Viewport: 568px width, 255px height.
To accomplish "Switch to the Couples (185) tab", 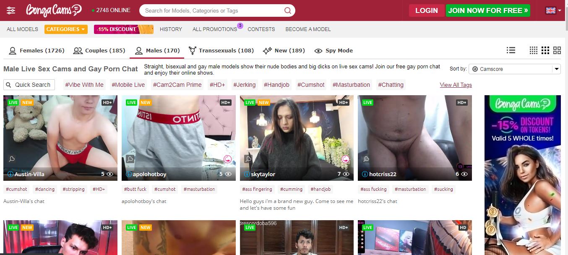I will click(99, 50).
